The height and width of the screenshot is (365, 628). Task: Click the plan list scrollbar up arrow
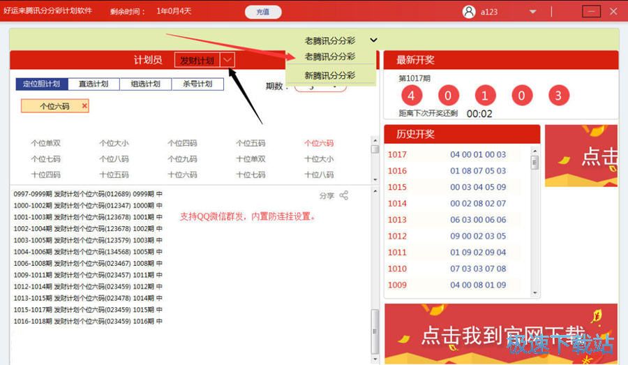(x=375, y=141)
